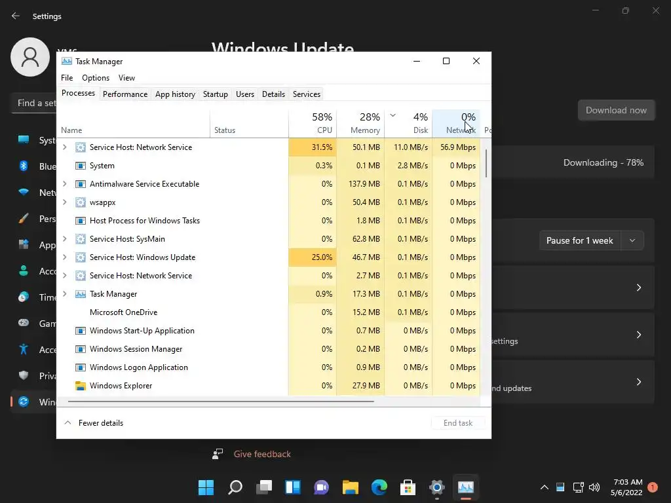Image resolution: width=671 pixels, height=503 pixels.
Task: Open File Explorer from the taskbar
Action: tap(350, 487)
